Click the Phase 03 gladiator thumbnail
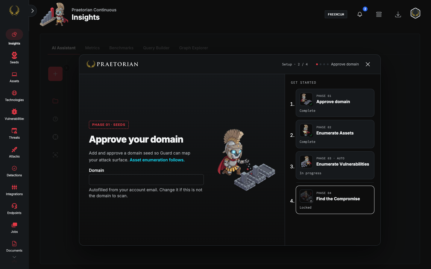 (306, 162)
